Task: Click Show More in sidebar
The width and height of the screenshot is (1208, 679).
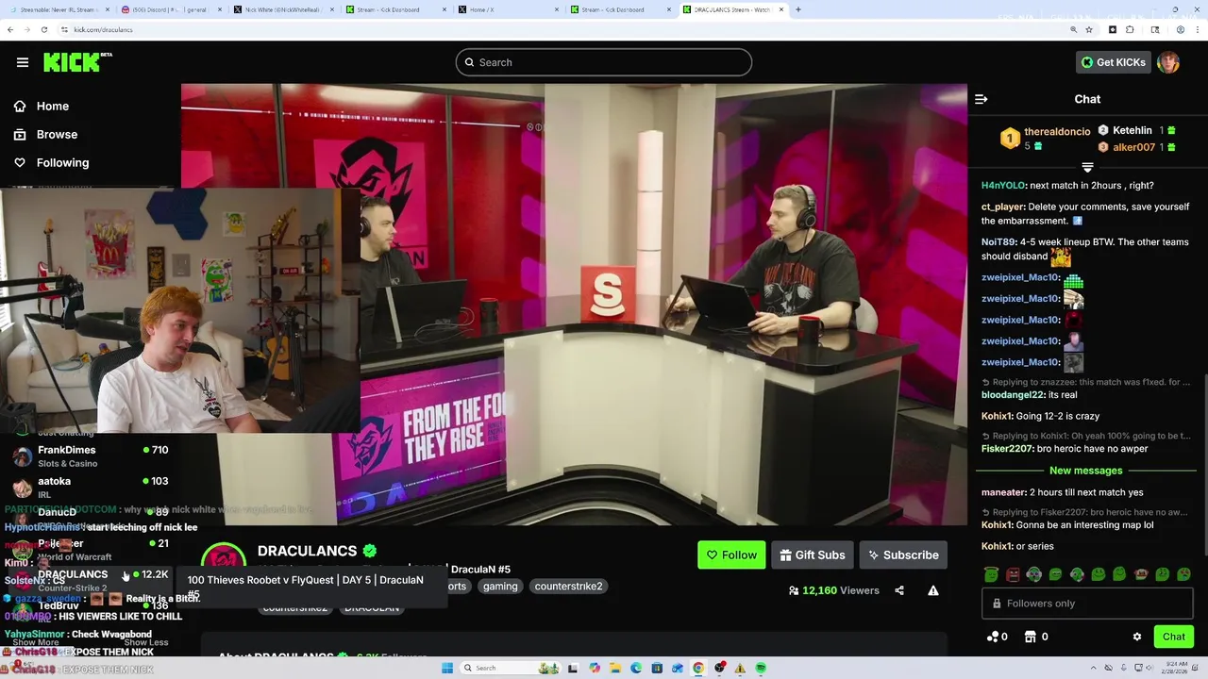Action: (36, 642)
